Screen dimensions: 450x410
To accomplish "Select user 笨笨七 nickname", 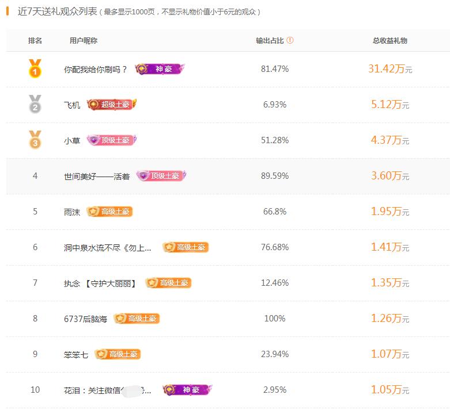I will (75, 355).
